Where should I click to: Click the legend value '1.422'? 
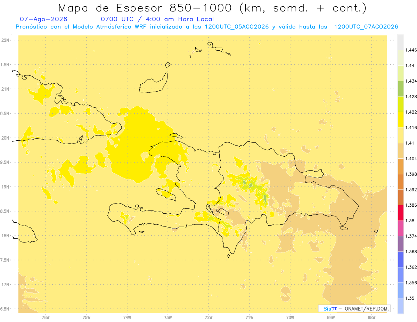click(x=412, y=112)
